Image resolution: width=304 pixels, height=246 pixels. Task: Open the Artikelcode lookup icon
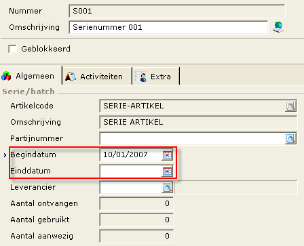point(290,106)
